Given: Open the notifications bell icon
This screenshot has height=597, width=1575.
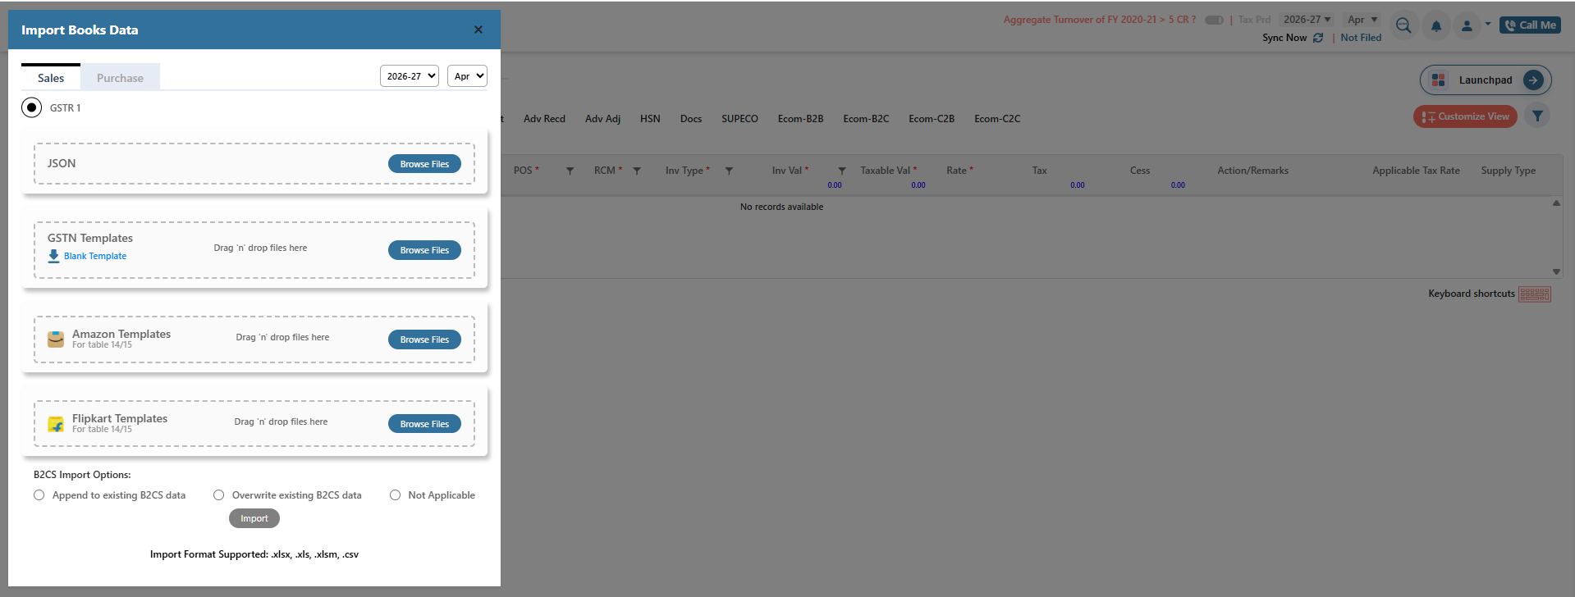Looking at the screenshot, I should (1436, 26).
